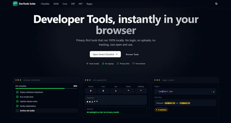Click the release checklist progress bar
Image resolution: width=231 pixels, height=123 pixels.
click(x=46, y=88)
